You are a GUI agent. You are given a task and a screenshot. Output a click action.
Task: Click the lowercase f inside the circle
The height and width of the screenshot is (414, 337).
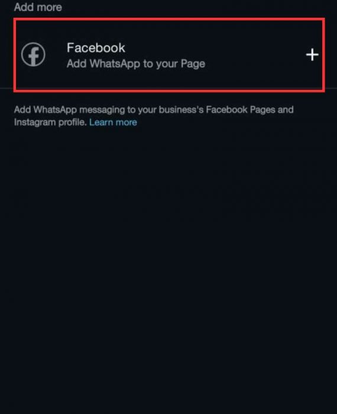pyautogui.click(x=34, y=56)
